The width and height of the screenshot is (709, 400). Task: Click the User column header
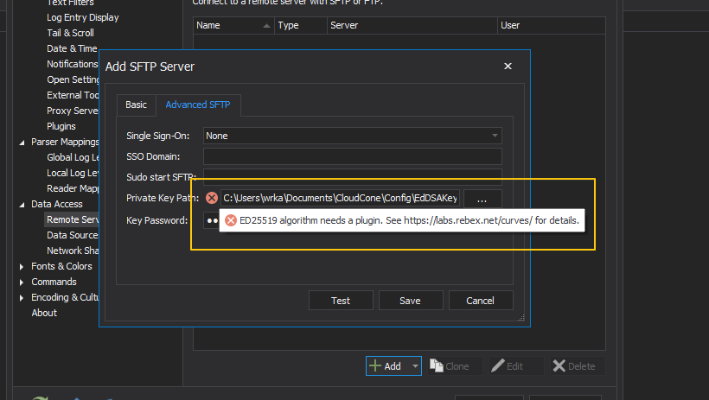pyautogui.click(x=551, y=25)
